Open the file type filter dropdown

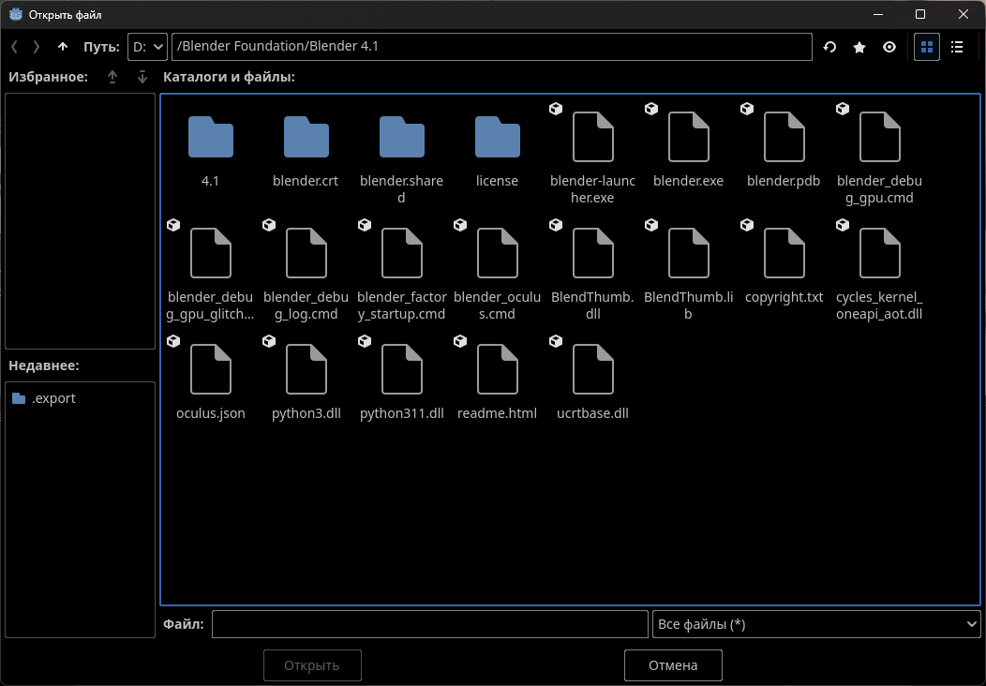[x=816, y=624]
